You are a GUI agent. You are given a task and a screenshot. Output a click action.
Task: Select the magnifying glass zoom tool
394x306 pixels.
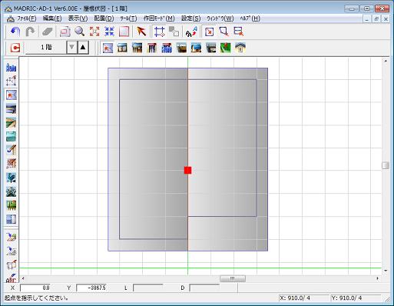(80, 32)
